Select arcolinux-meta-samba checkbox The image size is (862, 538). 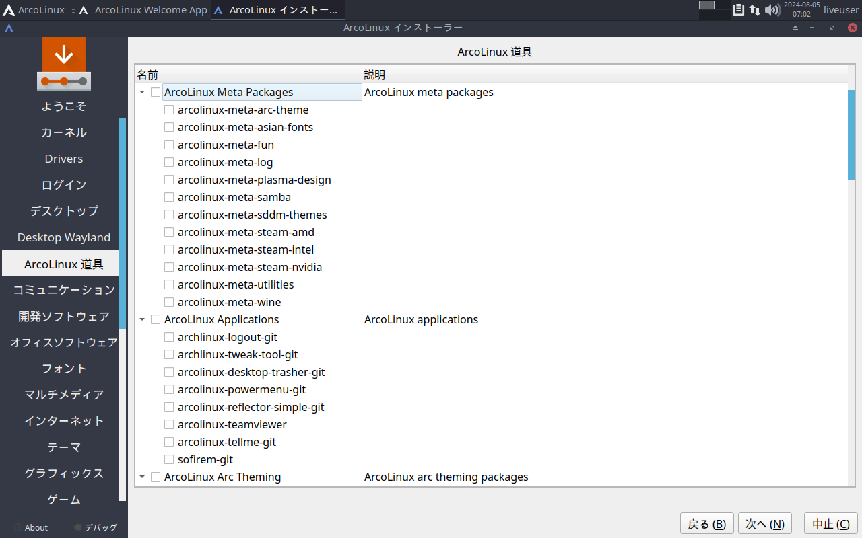(169, 197)
